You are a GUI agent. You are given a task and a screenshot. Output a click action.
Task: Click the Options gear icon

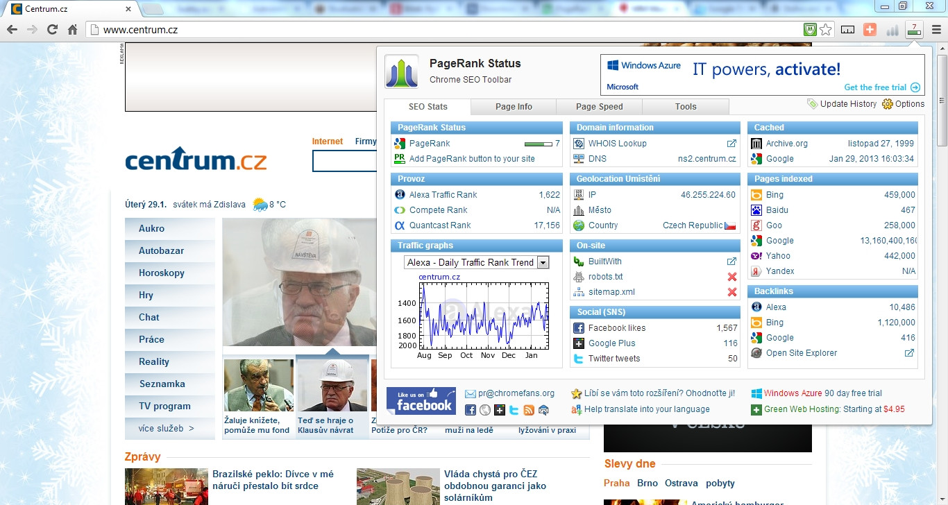tap(887, 104)
